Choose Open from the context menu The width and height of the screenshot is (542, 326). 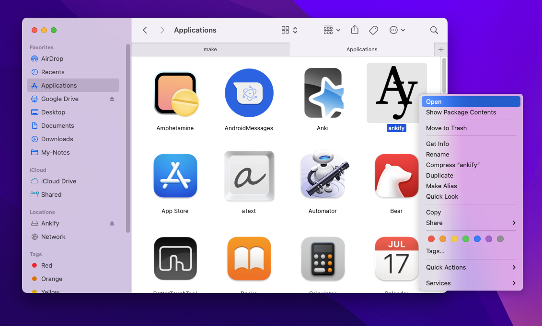coord(471,101)
